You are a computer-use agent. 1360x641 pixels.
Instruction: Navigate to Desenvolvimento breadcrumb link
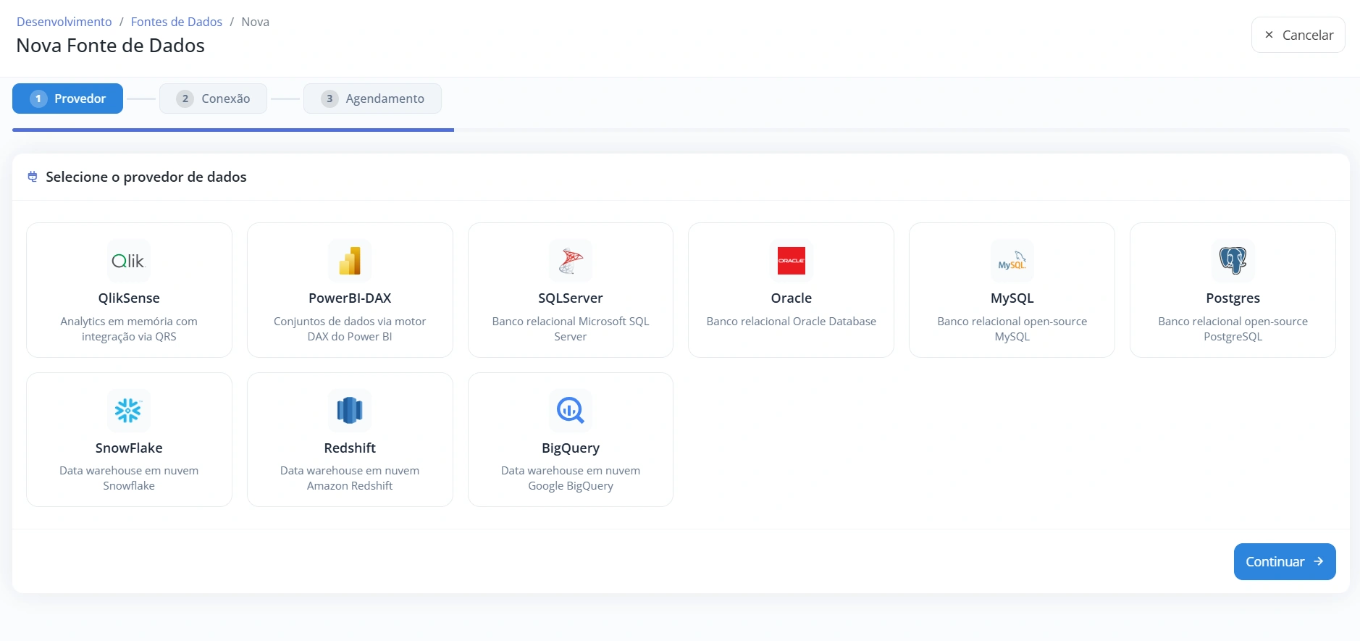(x=64, y=22)
